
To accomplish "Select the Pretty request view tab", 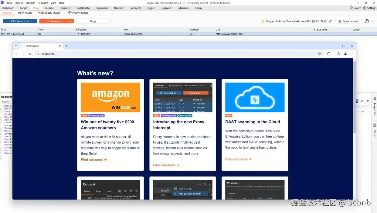I will point(5,102).
